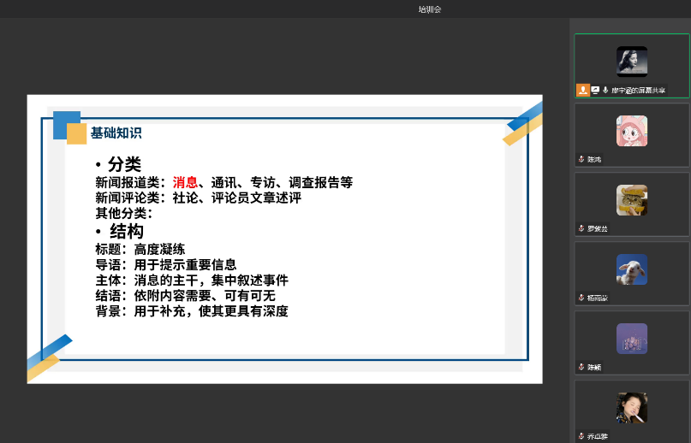Click the orange host icon on presenter tile

coord(583,90)
